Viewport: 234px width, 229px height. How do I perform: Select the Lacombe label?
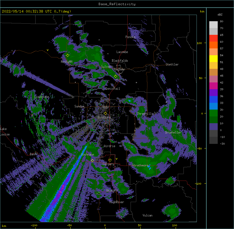pos(122,52)
